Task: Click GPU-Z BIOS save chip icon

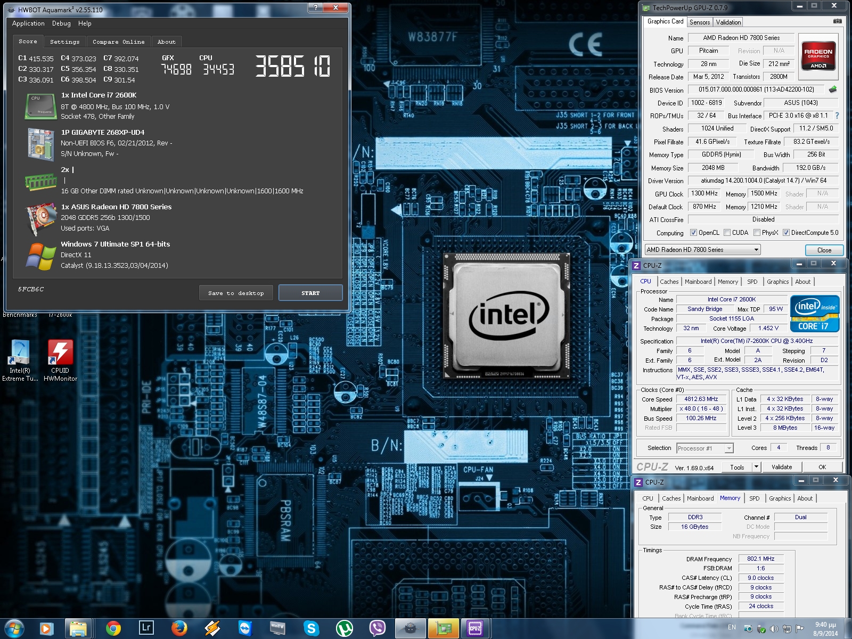Action: (833, 89)
